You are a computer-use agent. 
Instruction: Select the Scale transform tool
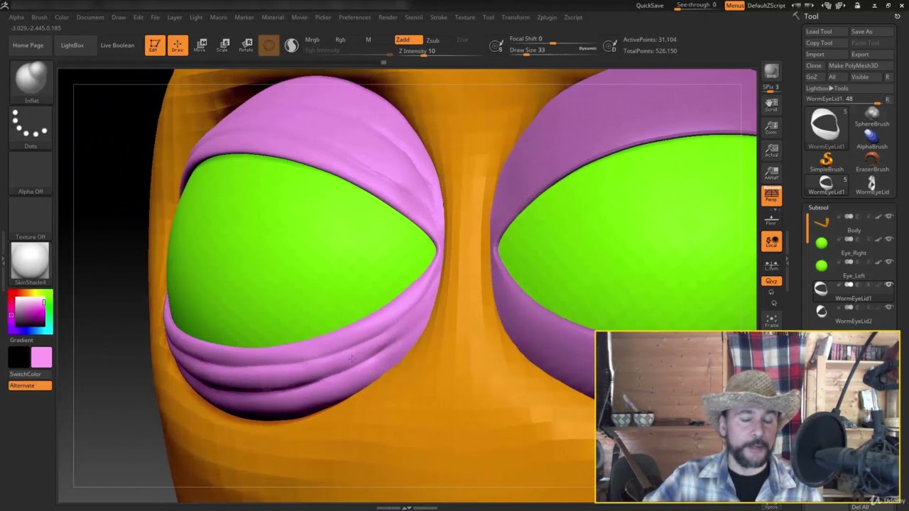tap(223, 45)
